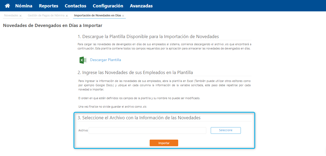
Task: Click inside the Archivo input field
Action: coord(147,130)
